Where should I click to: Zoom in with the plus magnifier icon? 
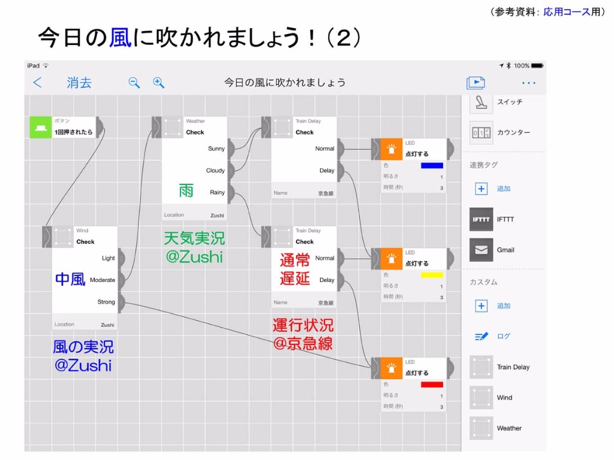point(158,83)
